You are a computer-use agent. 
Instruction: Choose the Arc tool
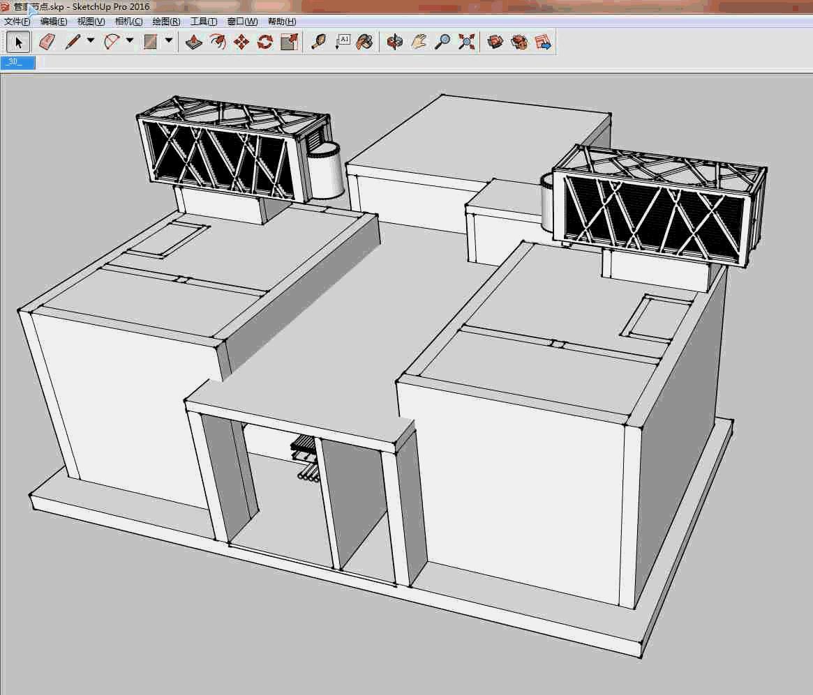point(112,42)
